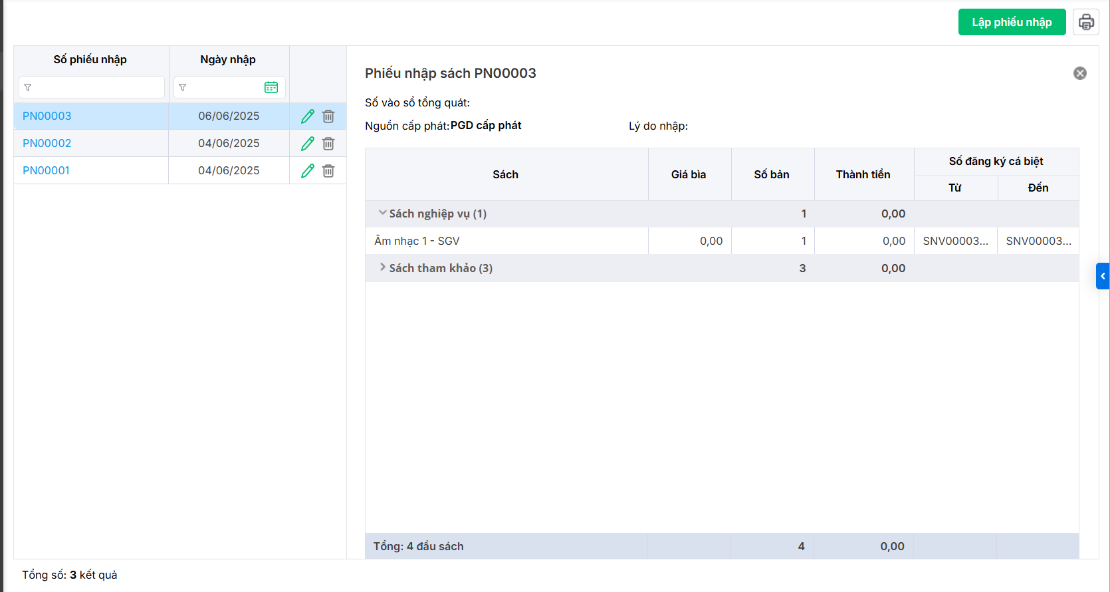Select the Âm nhạc 1 - SGV row

[x=722, y=241]
